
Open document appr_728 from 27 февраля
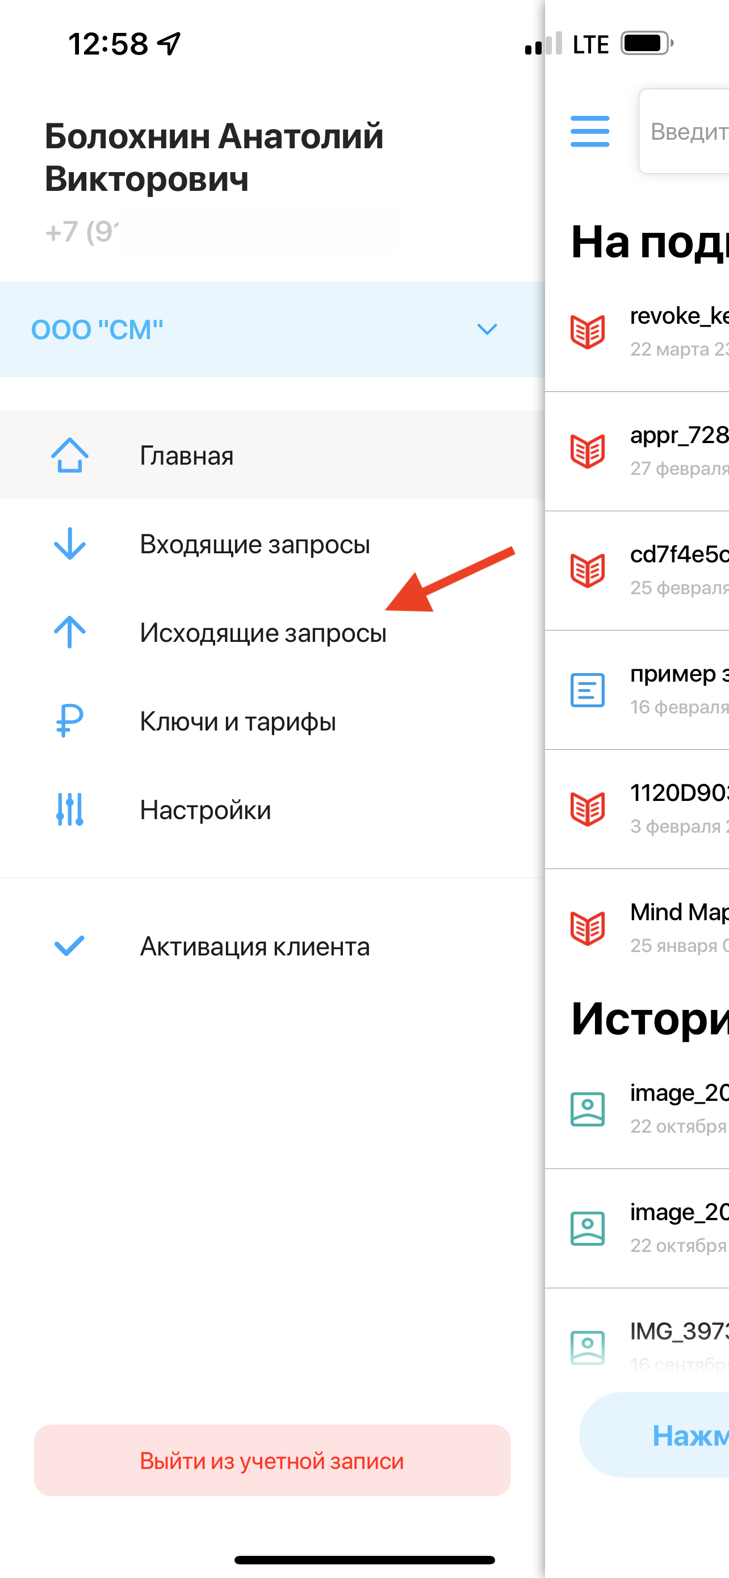(x=637, y=451)
